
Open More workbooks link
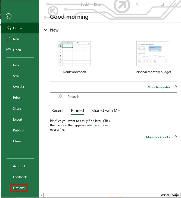pyautogui.click(x=158, y=137)
